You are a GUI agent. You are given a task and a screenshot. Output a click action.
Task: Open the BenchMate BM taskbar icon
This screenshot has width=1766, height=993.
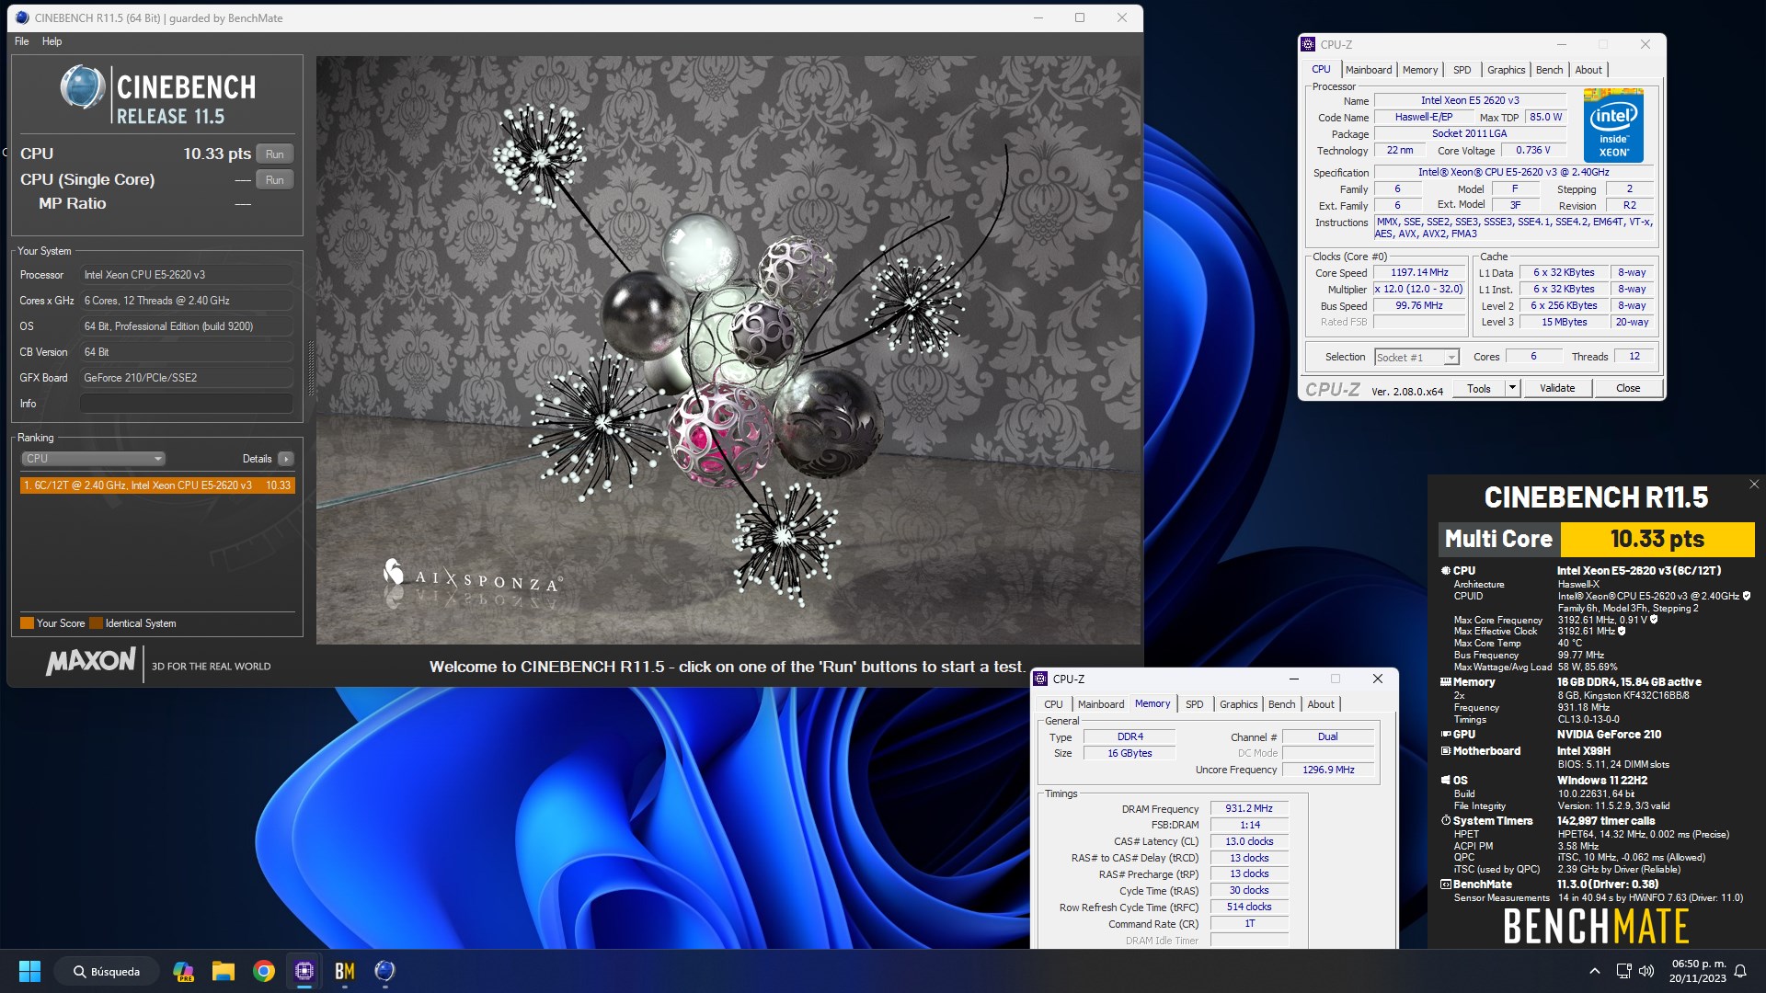(345, 971)
